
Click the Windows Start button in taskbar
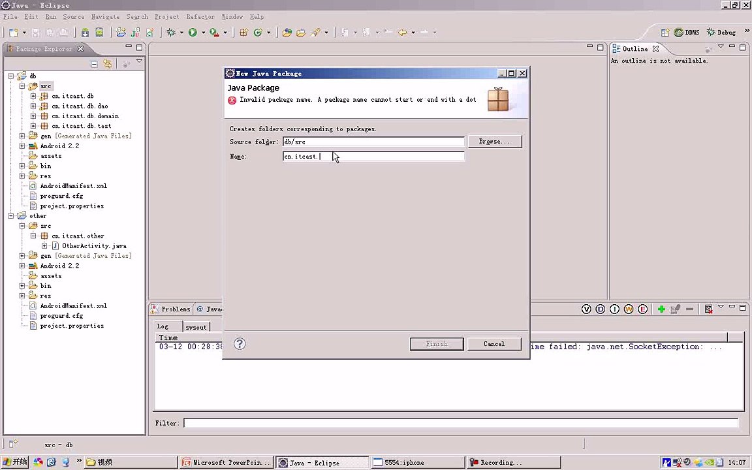click(x=14, y=462)
